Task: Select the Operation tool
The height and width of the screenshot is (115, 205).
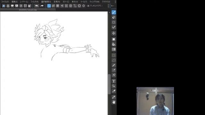Action: [x=114, y=86]
